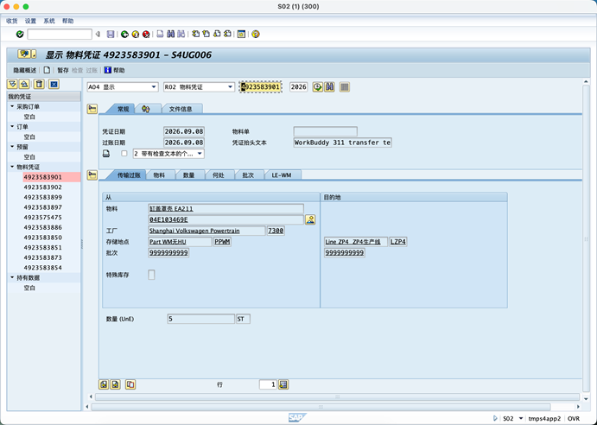Click the 凭证抬头文本 WorkBuddy field
Screen dimensions: 597x425
(x=342, y=143)
